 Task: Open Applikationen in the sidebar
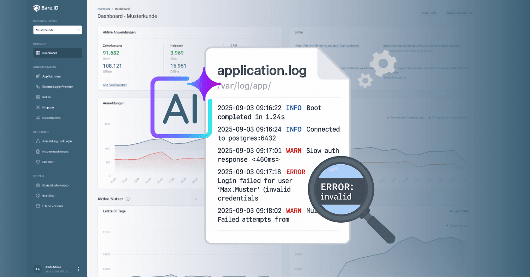(x=52, y=76)
